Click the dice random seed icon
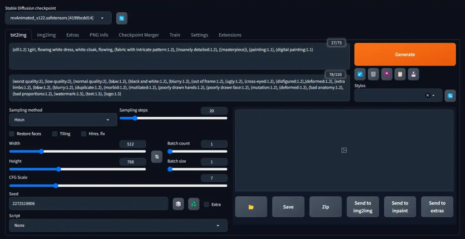465x239 pixels. click(x=178, y=204)
